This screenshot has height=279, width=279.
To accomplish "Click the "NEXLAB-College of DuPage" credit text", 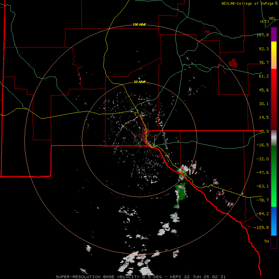I will tap(248, 3).
